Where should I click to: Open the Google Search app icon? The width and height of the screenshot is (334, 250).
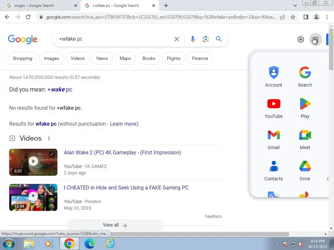tap(305, 77)
